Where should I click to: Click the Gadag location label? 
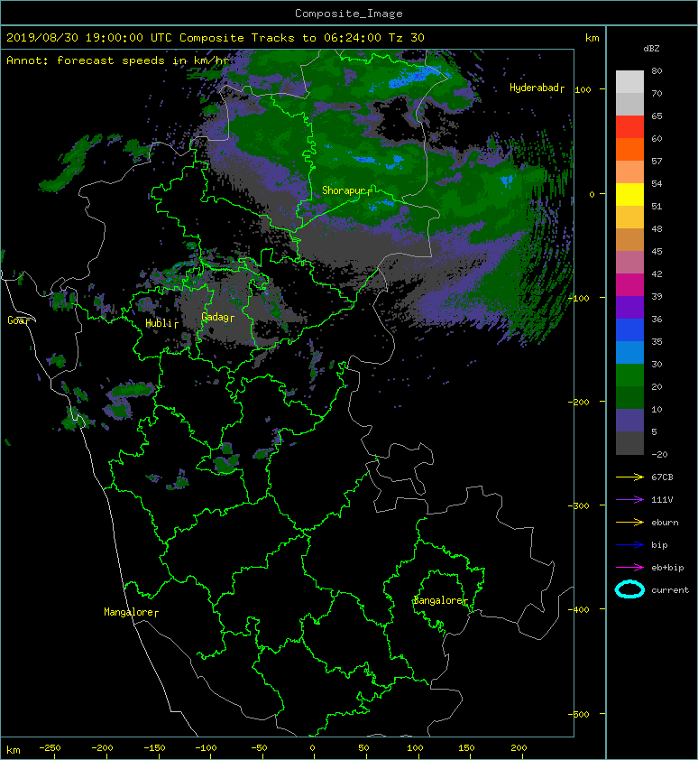coord(217,317)
